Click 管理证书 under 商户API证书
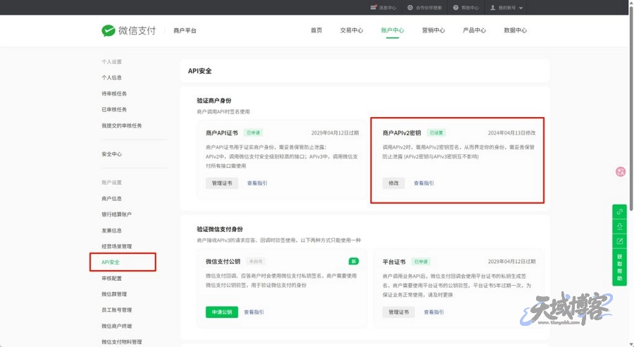This screenshot has height=347, width=634. pyautogui.click(x=222, y=183)
